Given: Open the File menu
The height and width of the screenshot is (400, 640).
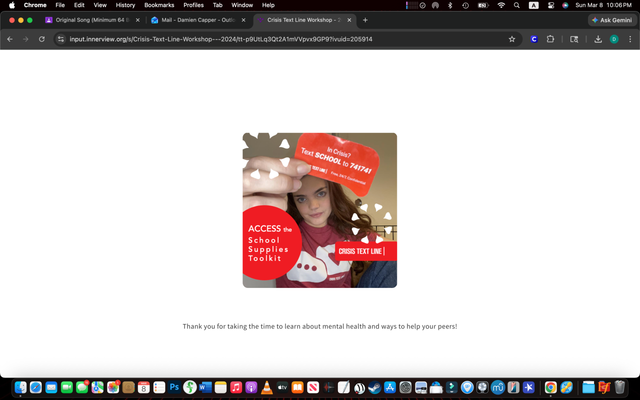Looking at the screenshot, I should (60, 5).
